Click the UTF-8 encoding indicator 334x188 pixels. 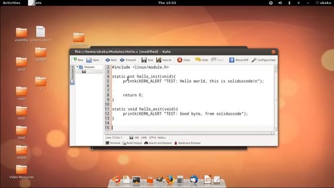click(x=152, y=138)
